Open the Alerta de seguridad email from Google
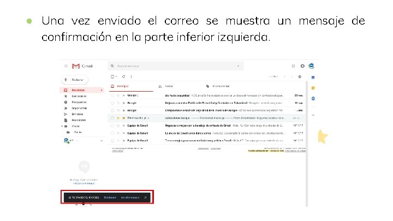Image resolution: width=393 pixels, height=221 pixels. 207,95
